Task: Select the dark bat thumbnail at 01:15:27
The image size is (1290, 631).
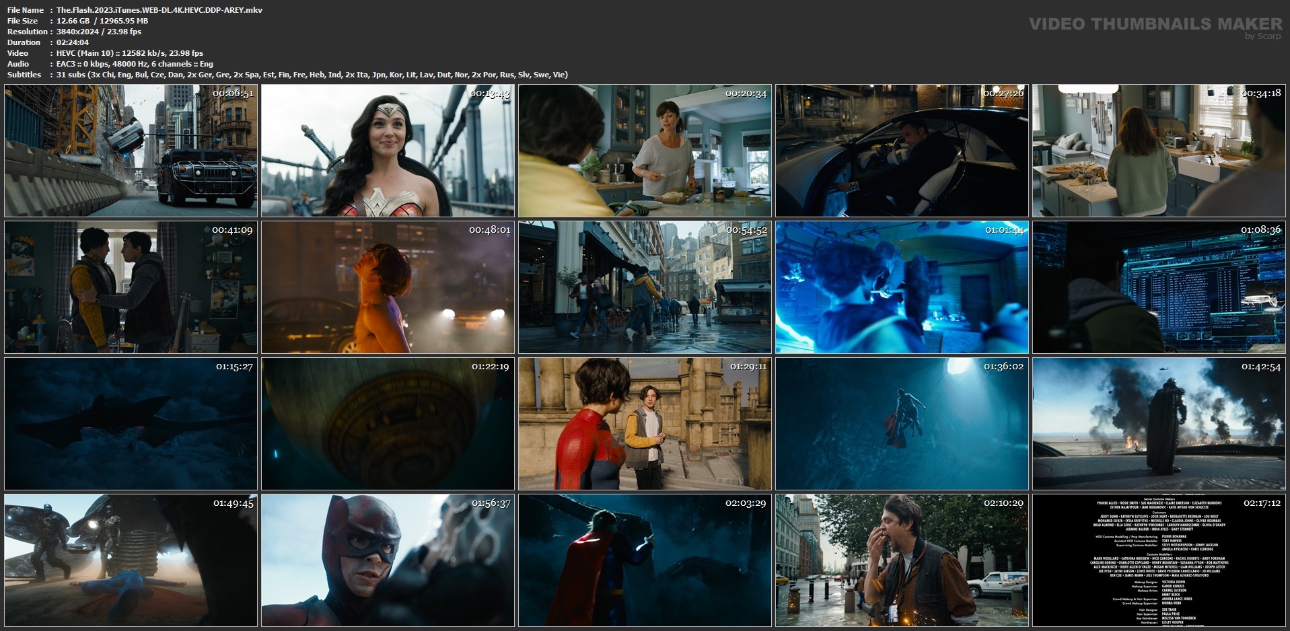Action: (x=131, y=424)
